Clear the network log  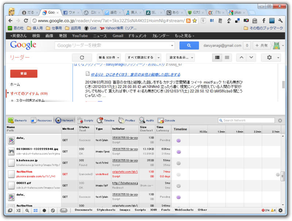click(53, 210)
